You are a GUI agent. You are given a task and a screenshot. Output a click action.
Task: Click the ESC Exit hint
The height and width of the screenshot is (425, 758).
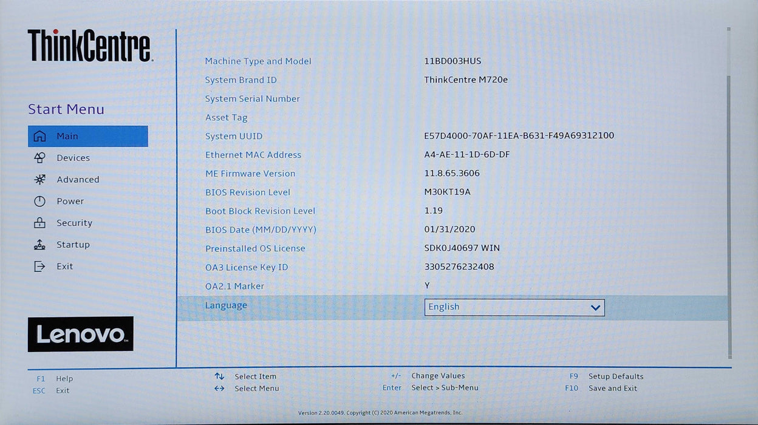51,391
